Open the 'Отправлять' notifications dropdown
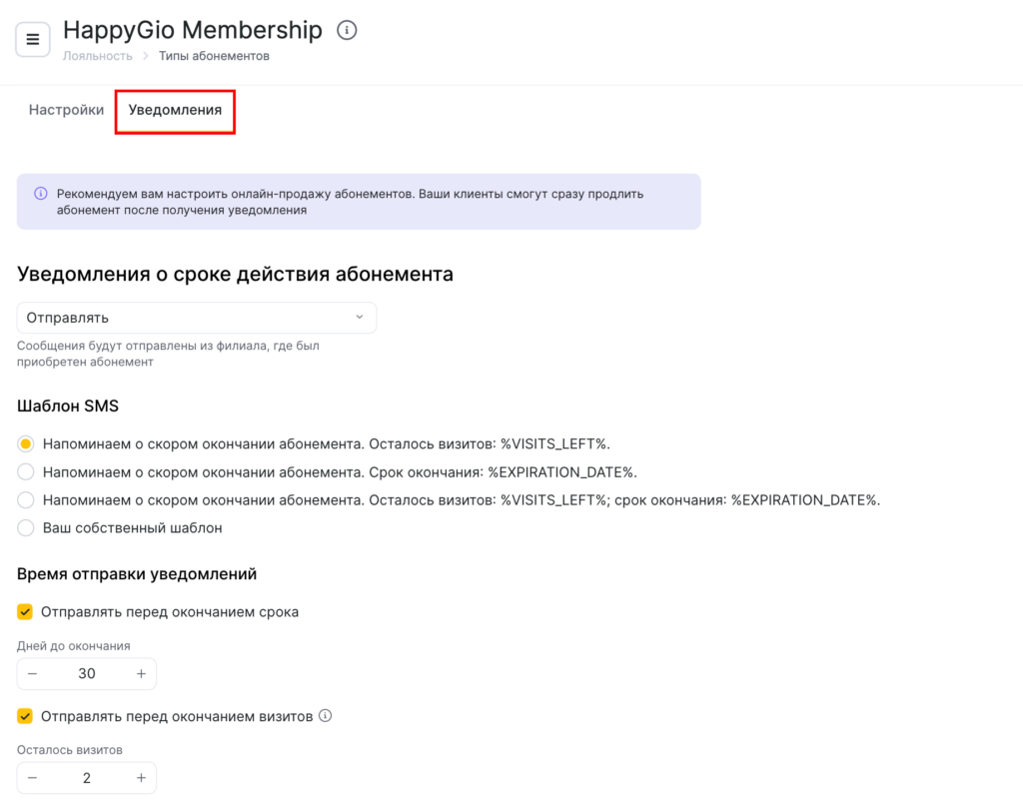This screenshot has width=1023, height=803. tap(197, 318)
